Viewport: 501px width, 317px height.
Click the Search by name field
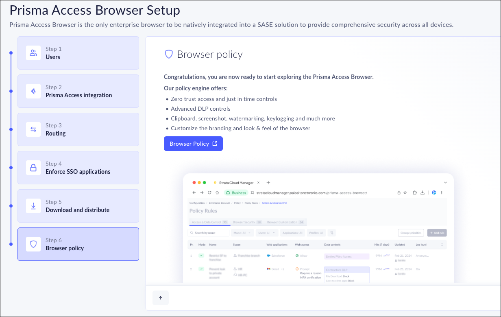click(208, 233)
